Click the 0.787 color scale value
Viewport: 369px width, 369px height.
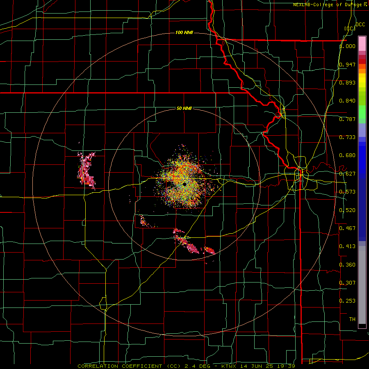pyautogui.click(x=347, y=119)
